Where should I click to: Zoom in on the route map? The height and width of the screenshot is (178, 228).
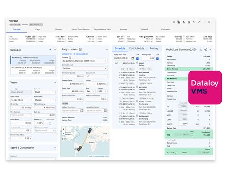pyautogui.click(x=63, y=129)
